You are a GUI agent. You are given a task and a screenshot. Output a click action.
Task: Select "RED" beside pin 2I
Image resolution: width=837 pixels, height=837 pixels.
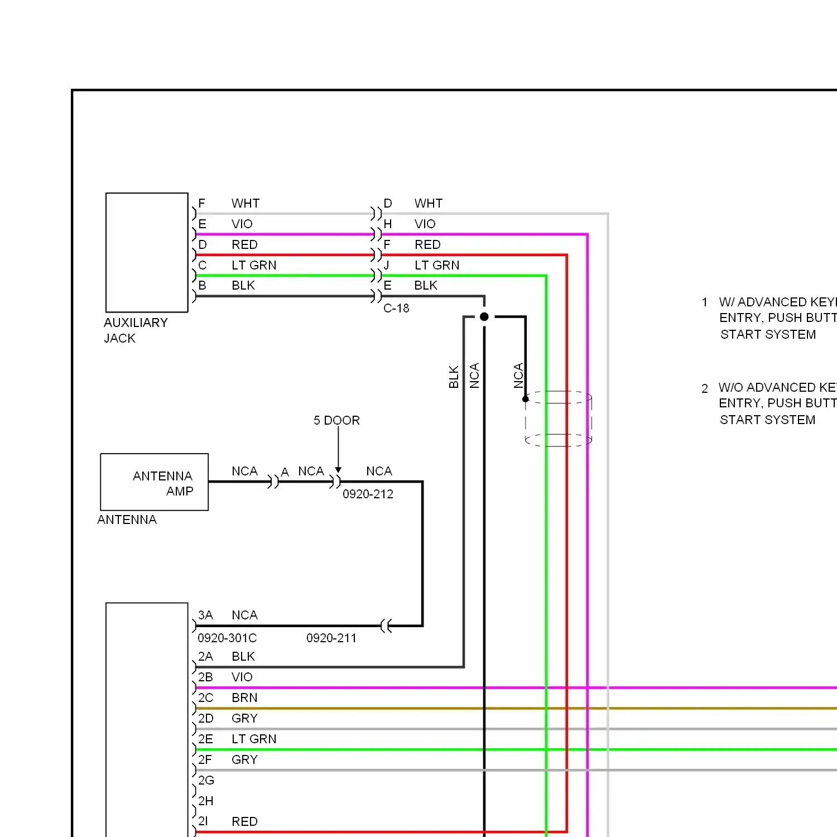(x=244, y=821)
